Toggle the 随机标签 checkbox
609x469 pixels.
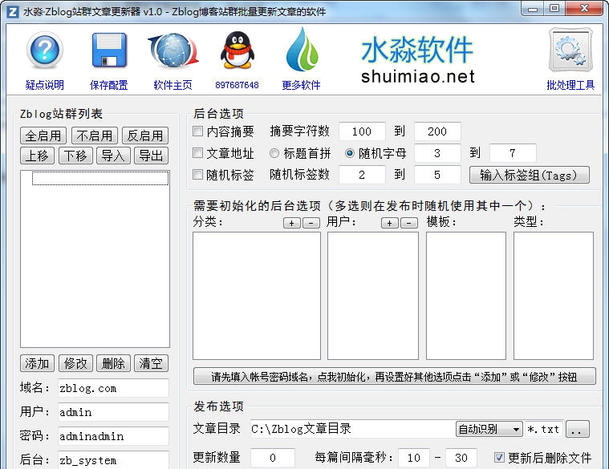[x=198, y=175]
